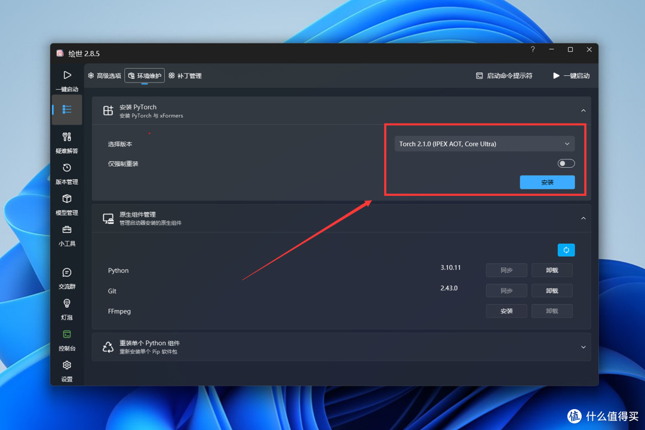The height and width of the screenshot is (430, 645).
Task: Click the Python version 3.10.11 text
Action: (x=450, y=268)
